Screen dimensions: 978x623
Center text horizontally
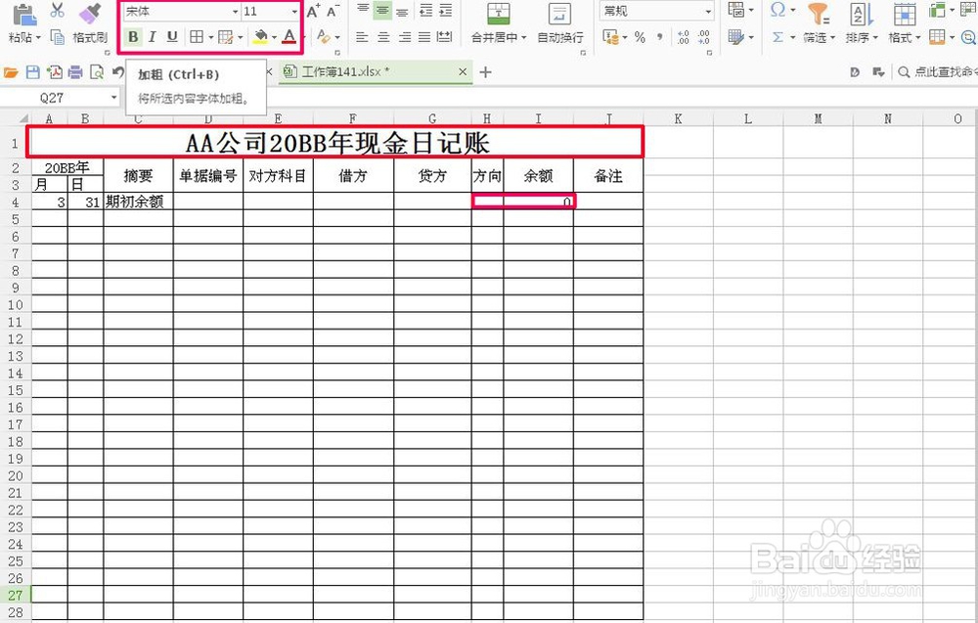point(383,37)
